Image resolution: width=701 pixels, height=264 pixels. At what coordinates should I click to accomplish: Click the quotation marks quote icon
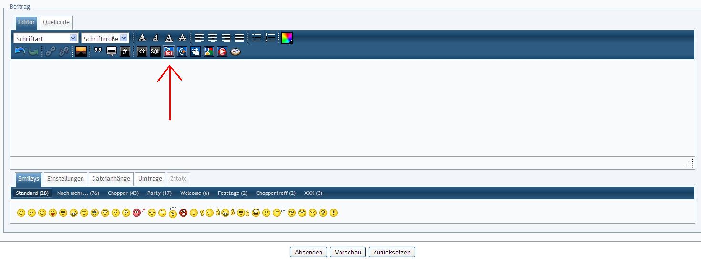click(98, 51)
